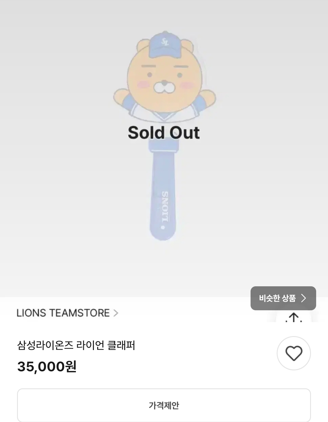Screen dimensions: 328x422
Task: Click the 35,000원 price text
Action: (x=47, y=366)
